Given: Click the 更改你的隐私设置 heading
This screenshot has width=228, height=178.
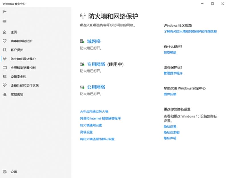Looking at the screenshot, I should point(177,109).
